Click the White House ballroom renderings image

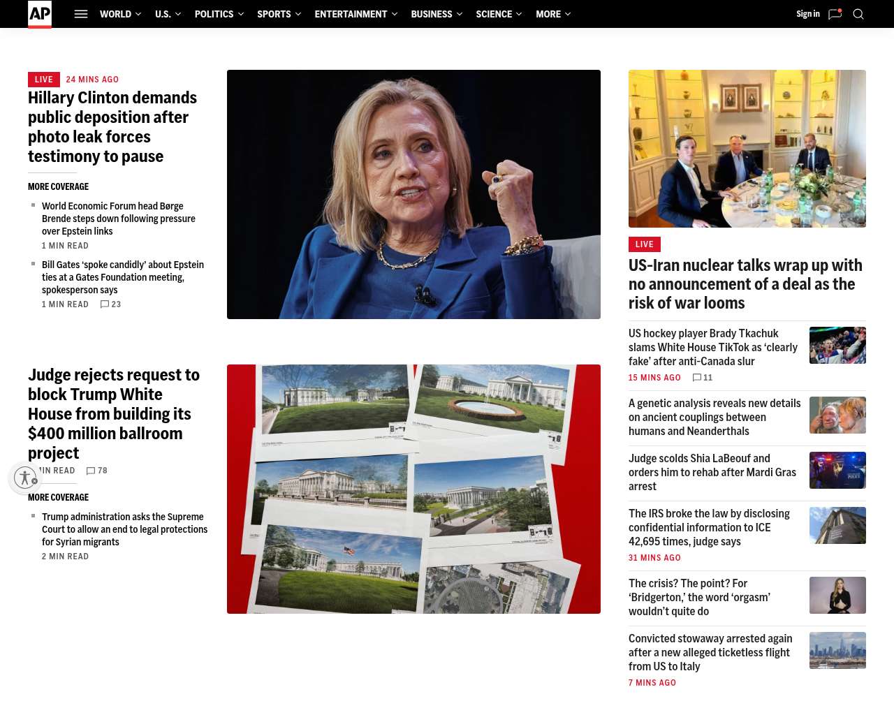pos(413,489)
